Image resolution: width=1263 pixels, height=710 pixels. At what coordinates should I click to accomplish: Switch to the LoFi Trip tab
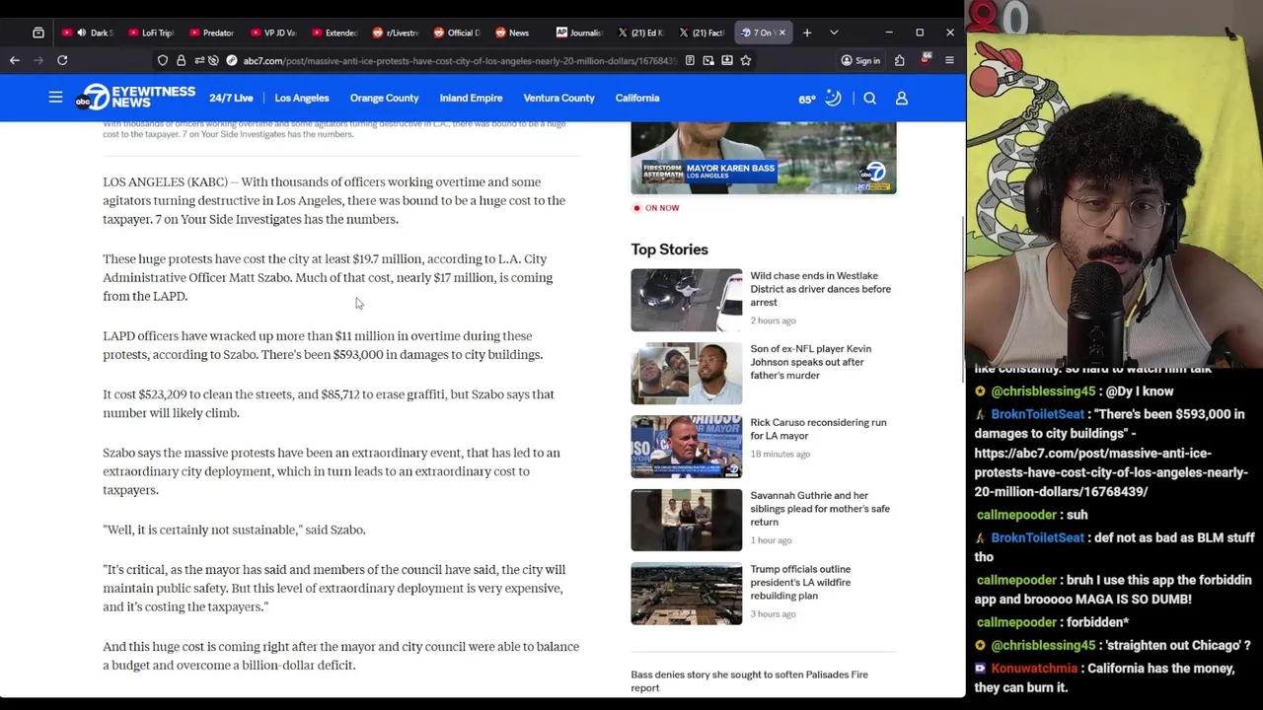point(149,33)
